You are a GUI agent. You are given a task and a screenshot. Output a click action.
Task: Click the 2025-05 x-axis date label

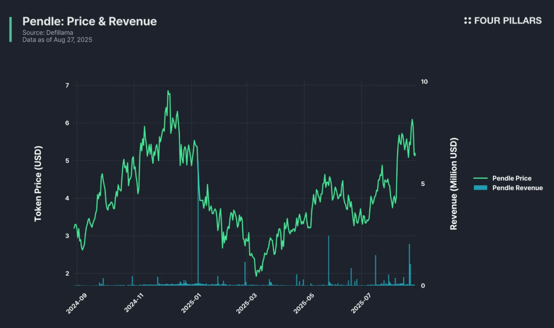point(305,304)
